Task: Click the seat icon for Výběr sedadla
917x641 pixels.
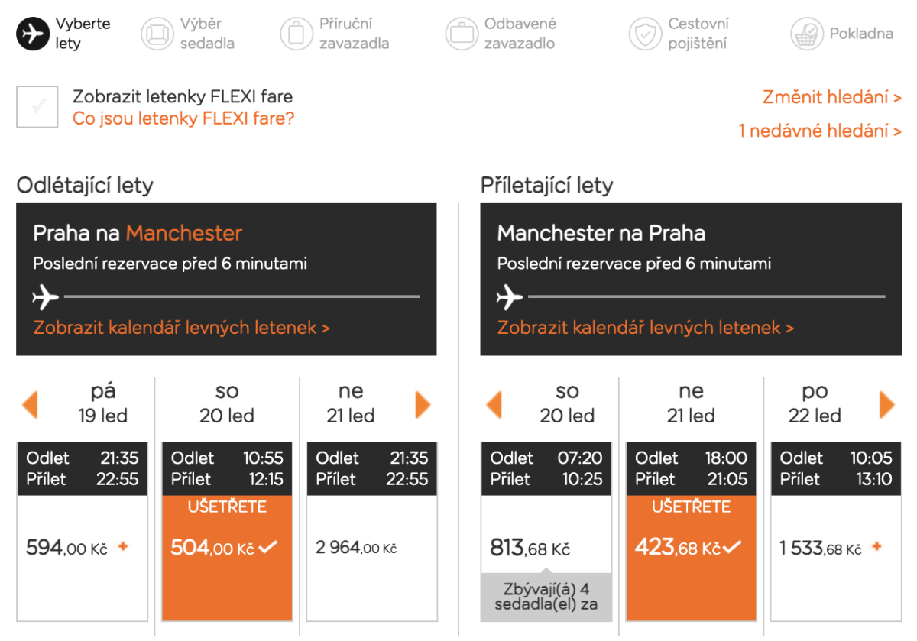Action: point(157,34)
